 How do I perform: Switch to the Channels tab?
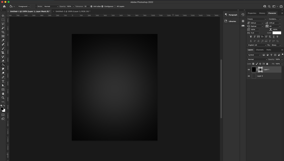pyautogui.click(x=260, y=50)
